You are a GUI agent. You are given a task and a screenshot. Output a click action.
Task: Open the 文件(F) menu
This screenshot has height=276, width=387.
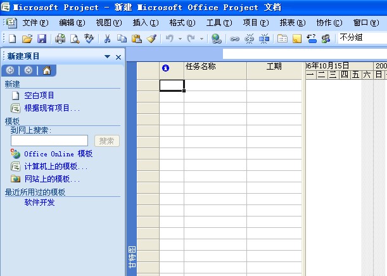[35, 22]
